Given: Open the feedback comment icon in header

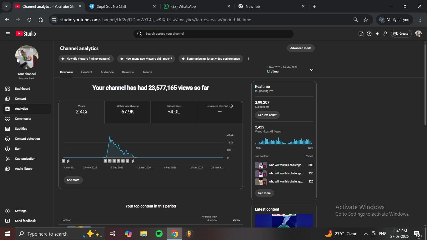Looking at the screenshot, I should [x=361, y=34].
